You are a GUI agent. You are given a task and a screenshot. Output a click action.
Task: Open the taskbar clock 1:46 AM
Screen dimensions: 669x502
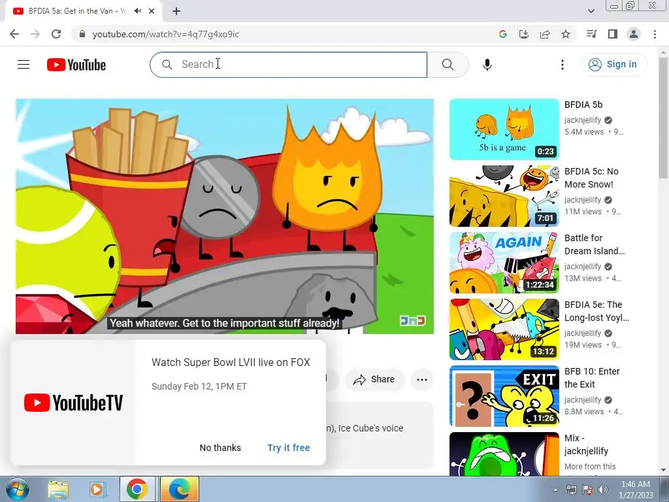(636, 490)
